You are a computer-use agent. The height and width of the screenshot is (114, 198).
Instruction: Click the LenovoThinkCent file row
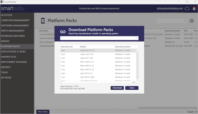[47, 34]
